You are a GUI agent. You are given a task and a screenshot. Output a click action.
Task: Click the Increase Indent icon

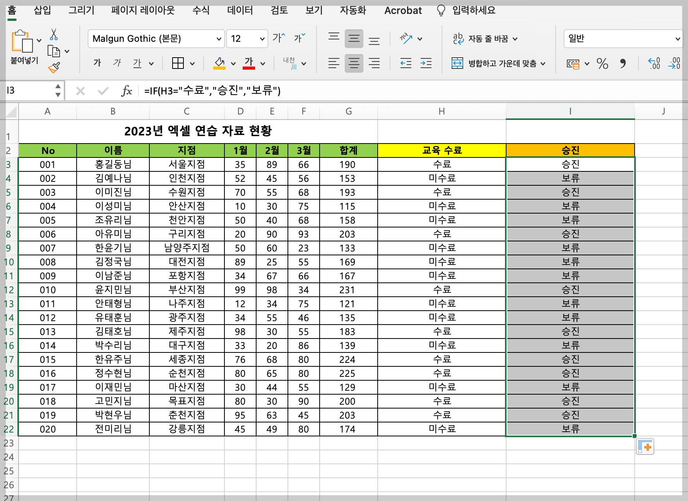click(x=426, y=64)
